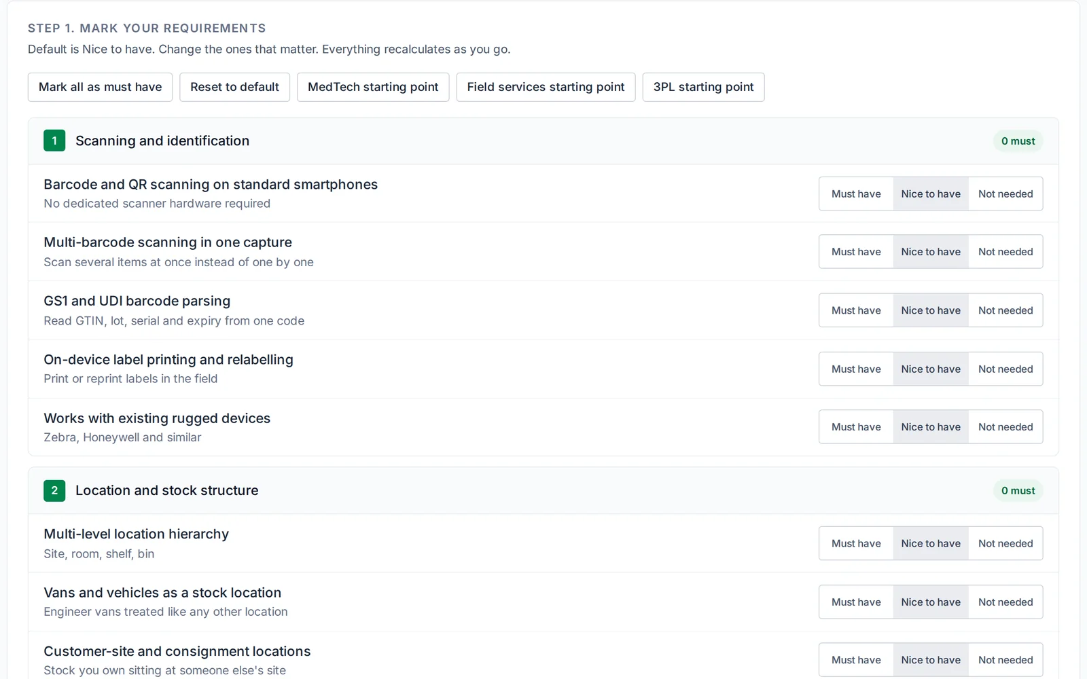The image size is (1087, 679).
Task: Mark Multi-barcode scanning as Not needed
Action: (1005, 252)
